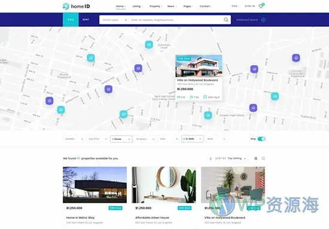The height and width of the screenshot is (229, 329).
Task: Click For Sale badge on Metric Way card
Action: 115,208
